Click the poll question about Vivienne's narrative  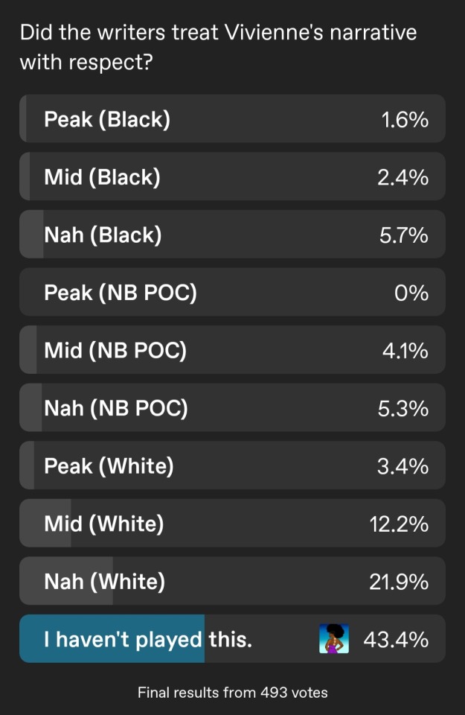coord(218,47)
